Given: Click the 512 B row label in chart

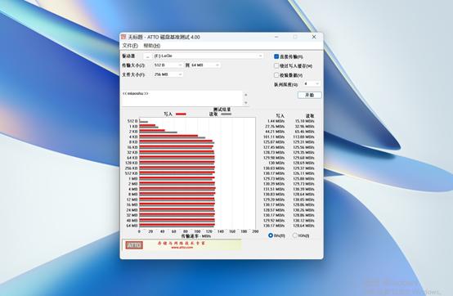Looking at the screenshot, I should click(x=132, y=121).
